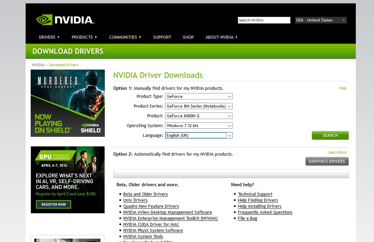Expand the Product Type dropdown
This screenshot has width=374, height=242.
click(x=199, y=96)
